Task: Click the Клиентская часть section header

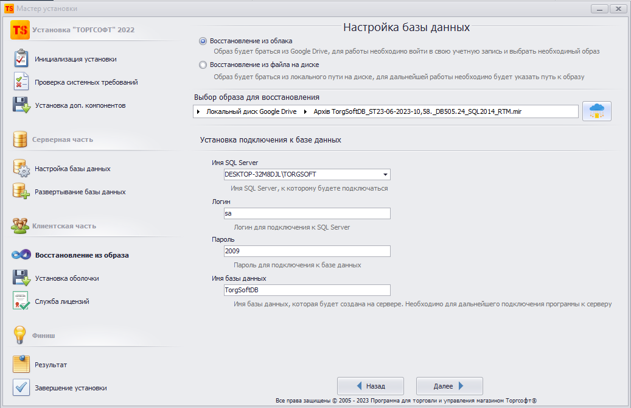Action: [64, 227]
